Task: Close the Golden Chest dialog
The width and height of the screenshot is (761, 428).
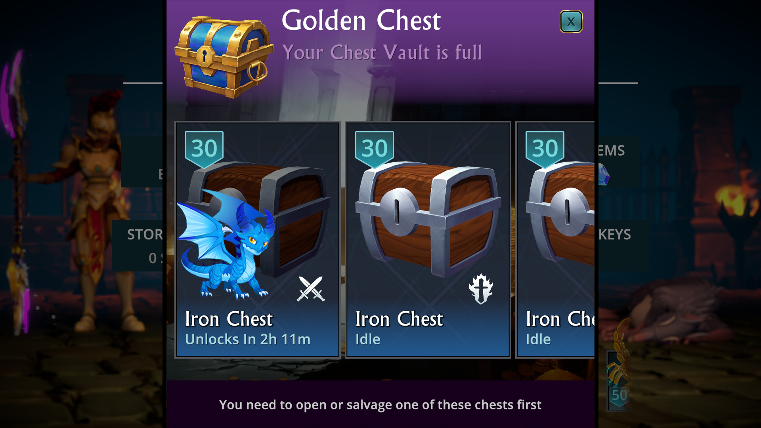Action: coord(571,21)
